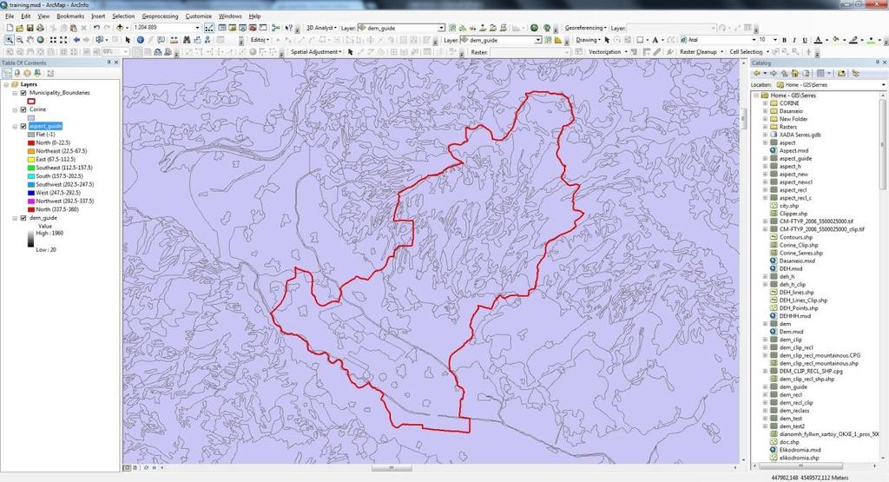This screenshot has height=482, width=889.
Task: Open the Editor dropdown menu
Action: point(260,40)
